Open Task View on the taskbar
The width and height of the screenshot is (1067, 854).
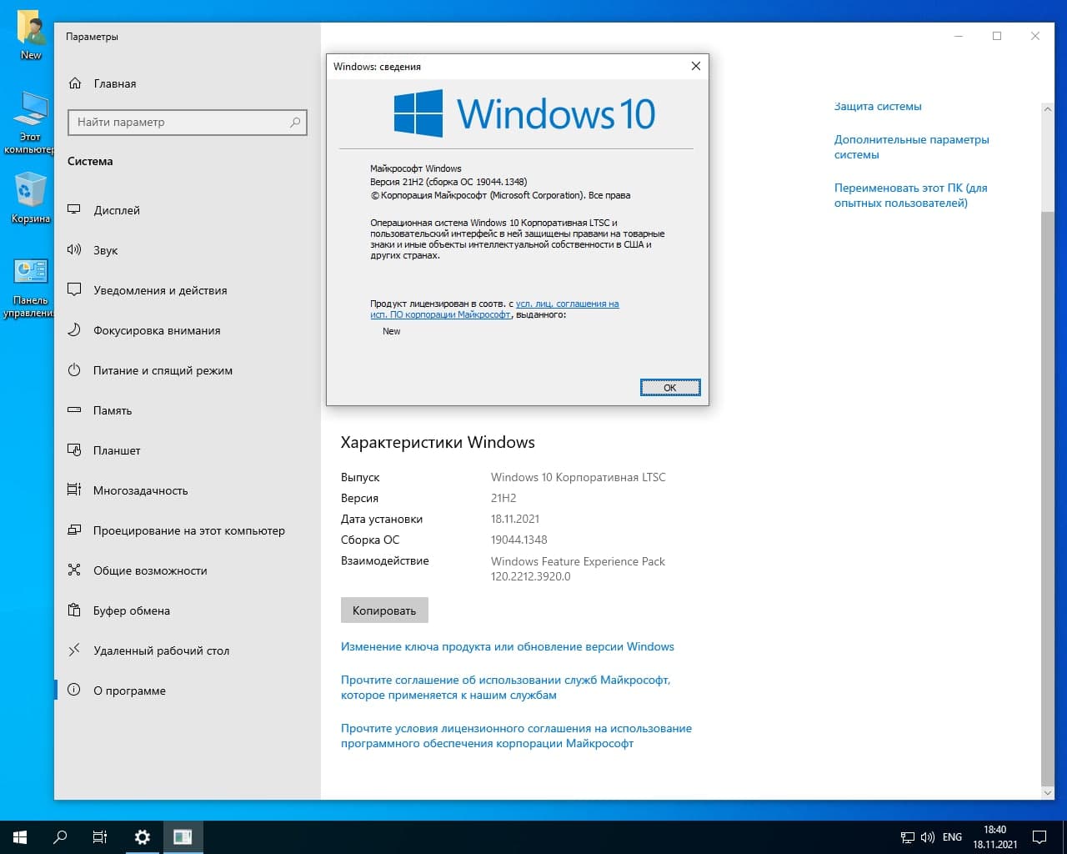click(x=100, y=837)
